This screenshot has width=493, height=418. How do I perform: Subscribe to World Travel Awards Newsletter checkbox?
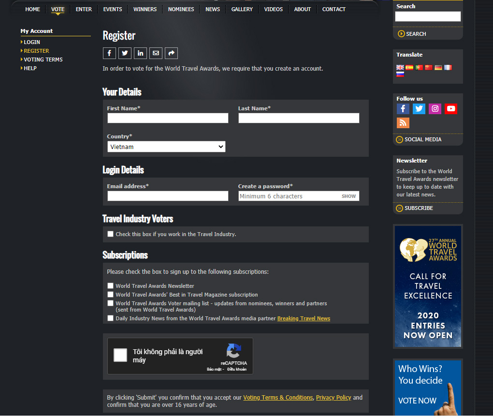coord(110,286)
